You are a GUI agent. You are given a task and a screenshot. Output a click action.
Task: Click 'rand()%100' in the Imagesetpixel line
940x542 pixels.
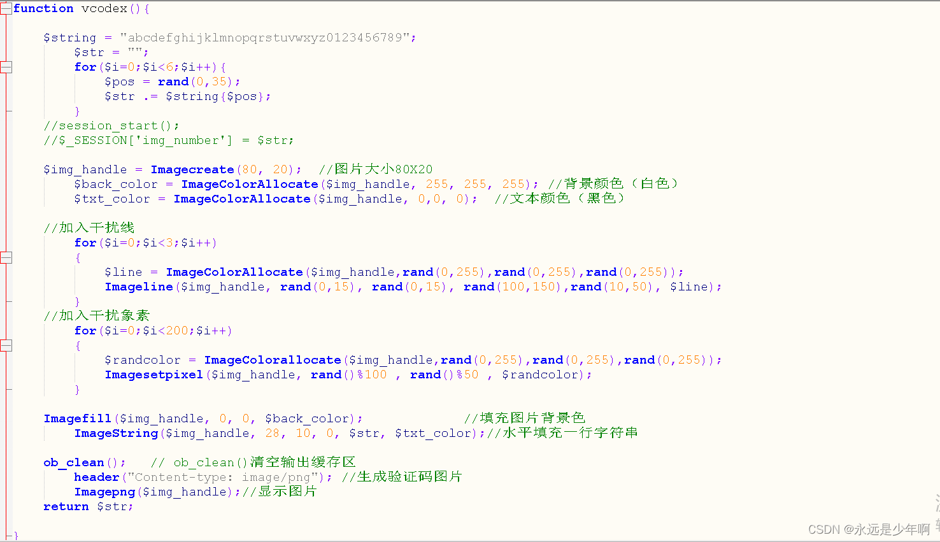click(x=349, y=374)
